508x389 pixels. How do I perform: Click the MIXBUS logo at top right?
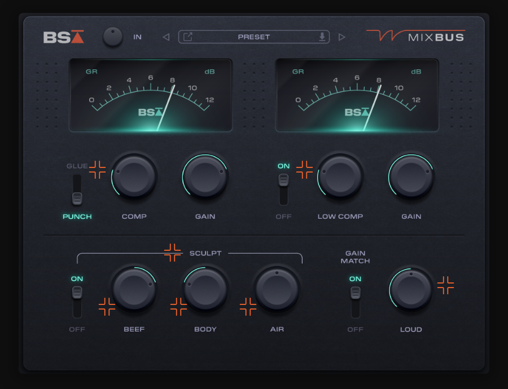[x=415, y=36]
